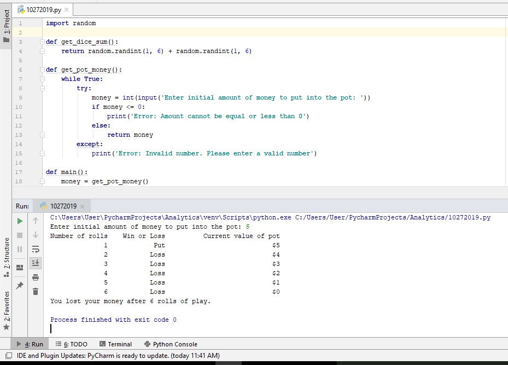Click the Down stack trace arrow
Screen dimensions: 508x365
click(x=36, y=235)
